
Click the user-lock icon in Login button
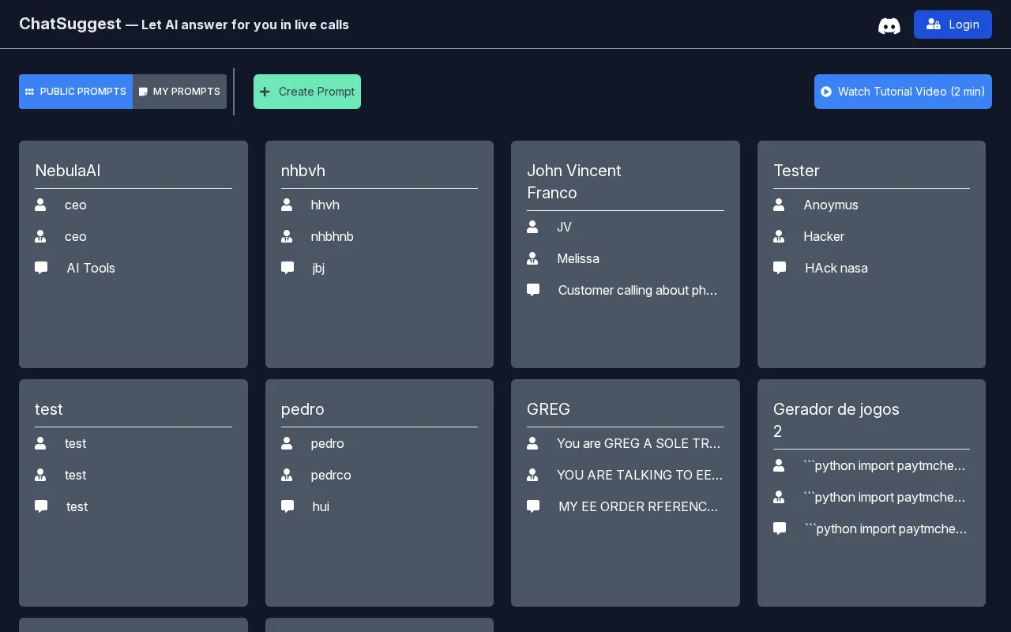[934, 24]
